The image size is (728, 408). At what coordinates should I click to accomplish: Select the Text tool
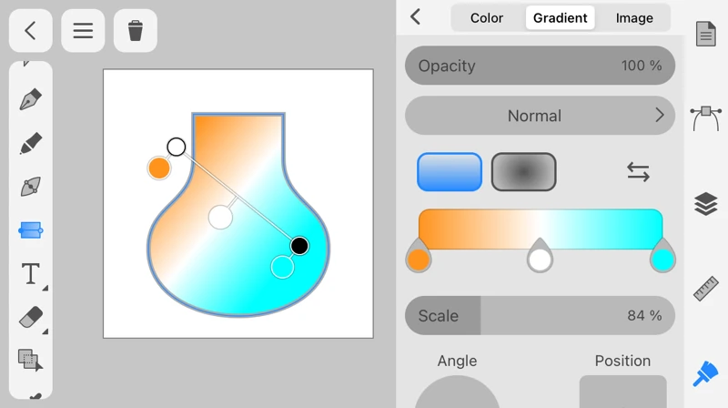pyautogui.click(x=31, y=273)
